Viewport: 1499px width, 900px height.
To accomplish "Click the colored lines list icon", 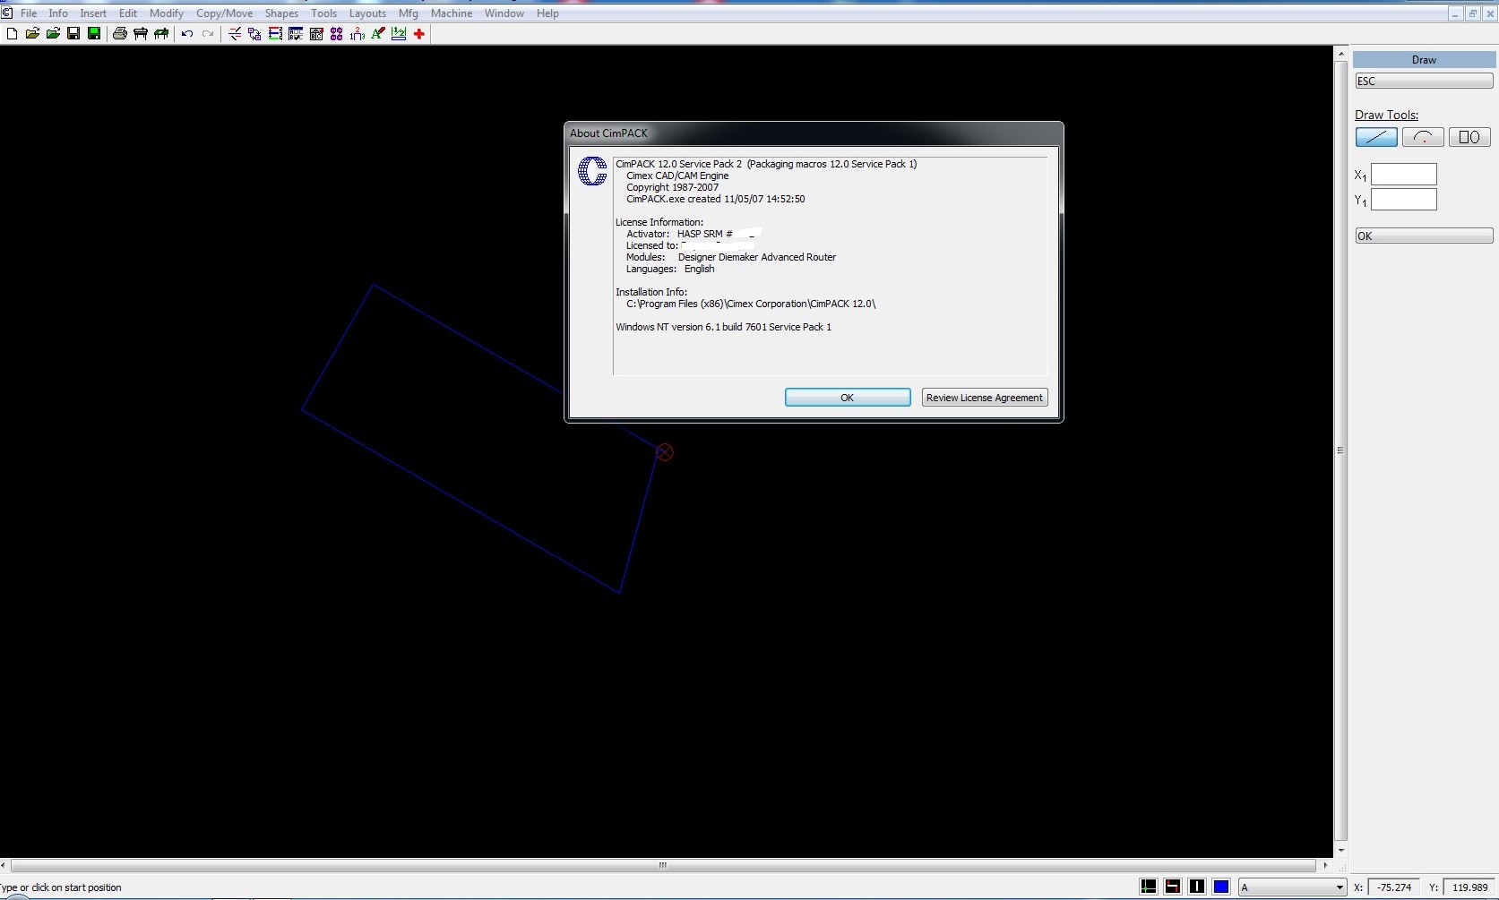I will pyautogui.click(x=275, y=33).
